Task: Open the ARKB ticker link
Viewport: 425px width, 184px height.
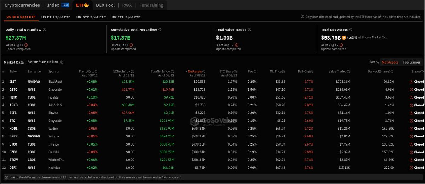Action: pos(13,105)
